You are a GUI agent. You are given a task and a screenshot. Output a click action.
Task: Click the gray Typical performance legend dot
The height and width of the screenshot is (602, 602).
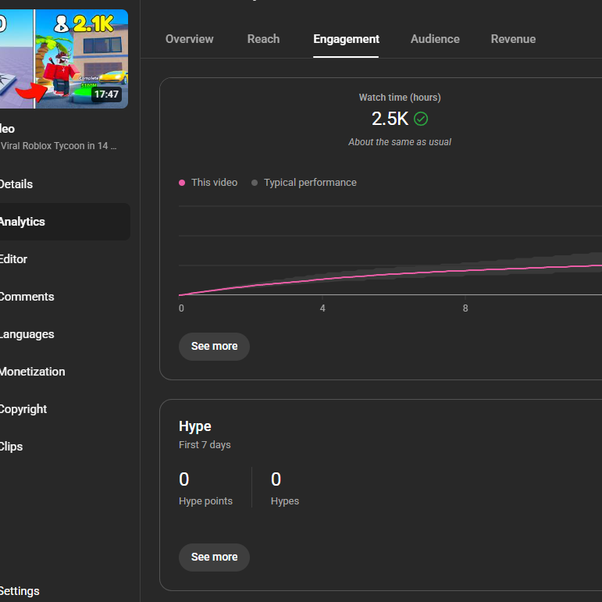255,183
